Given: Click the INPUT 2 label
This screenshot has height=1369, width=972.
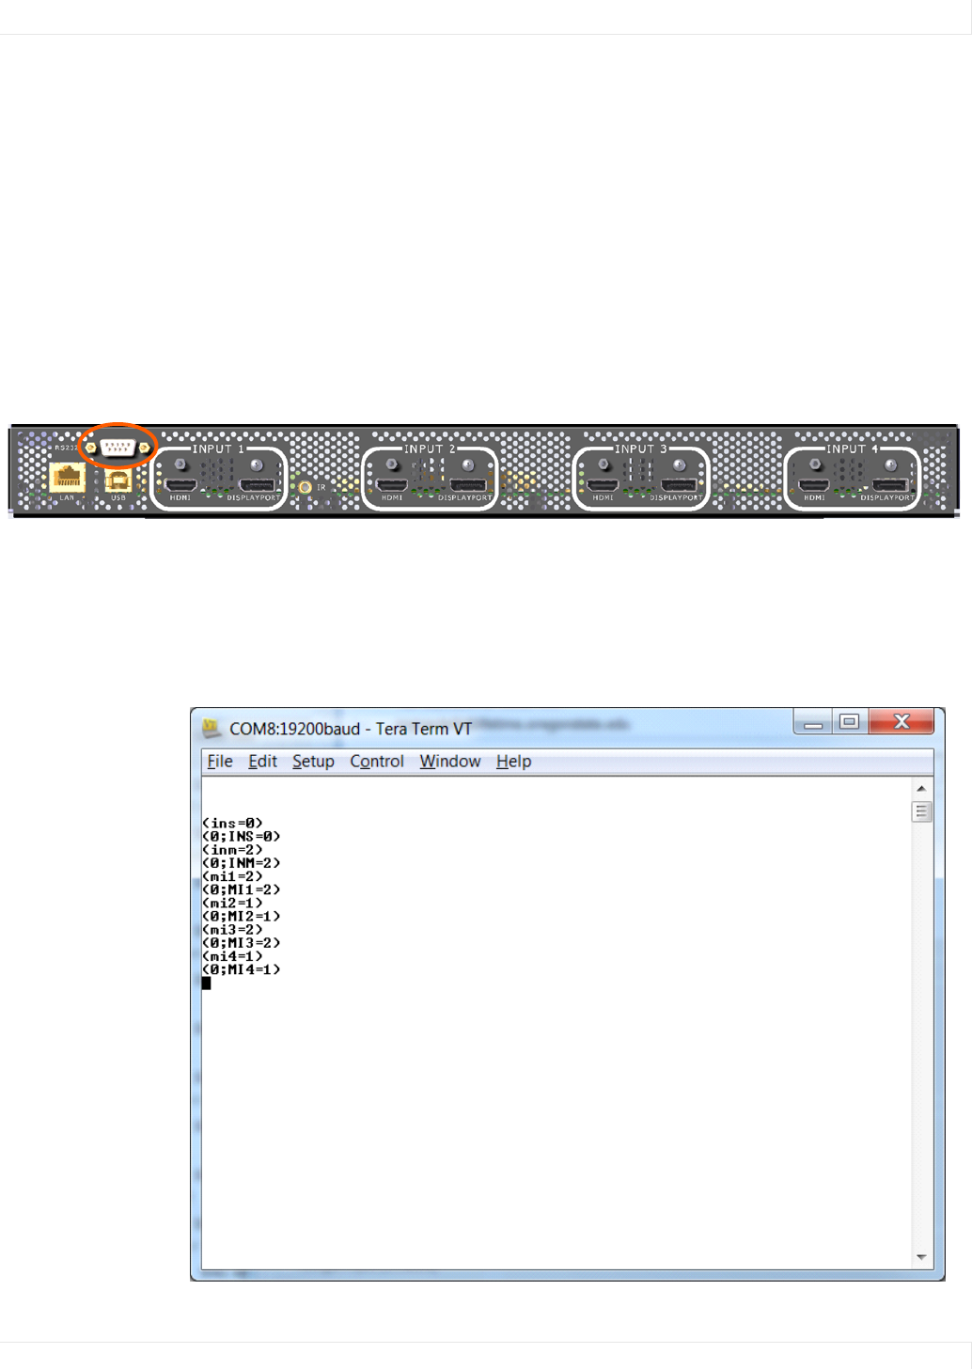Looking at the screenshot, I should coord(430,449).
